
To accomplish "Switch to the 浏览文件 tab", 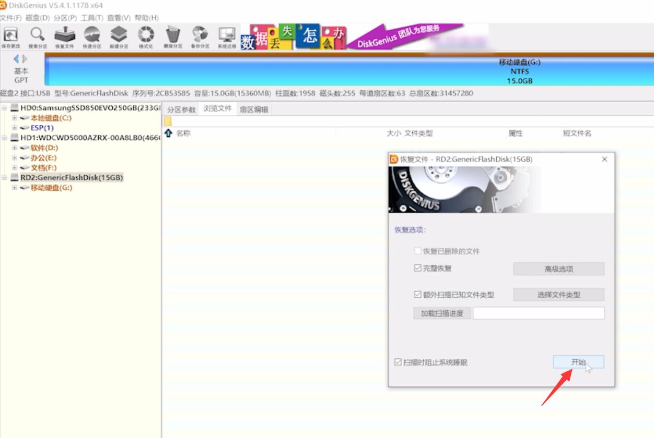I will tap(217, 109).
